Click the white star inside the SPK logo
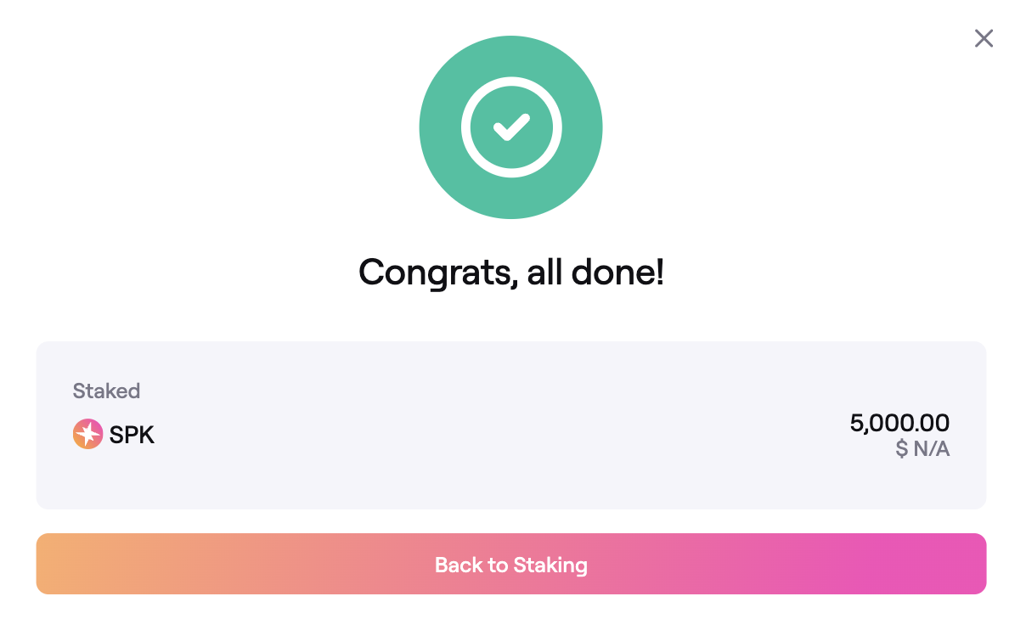 pos(87,435)
